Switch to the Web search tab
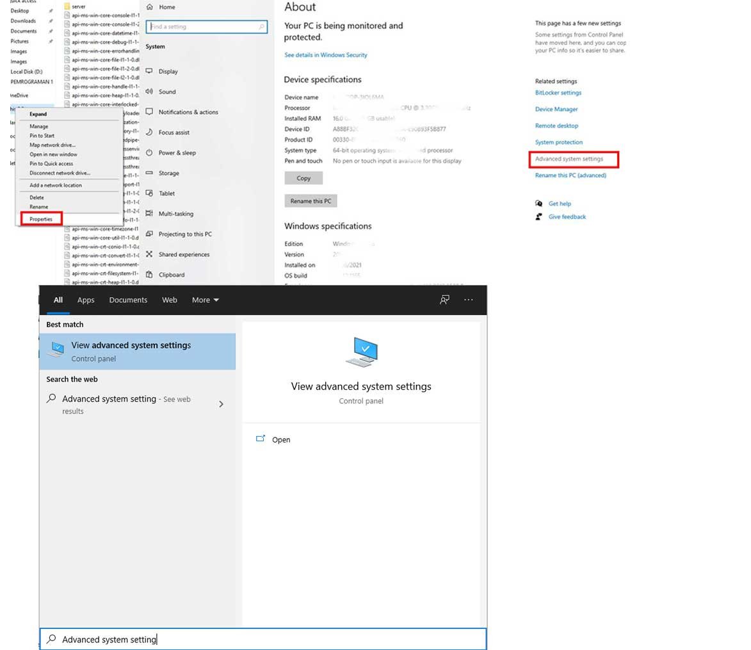Image resolution: width=751 pixels, height=650 pixels. (170, 300)
